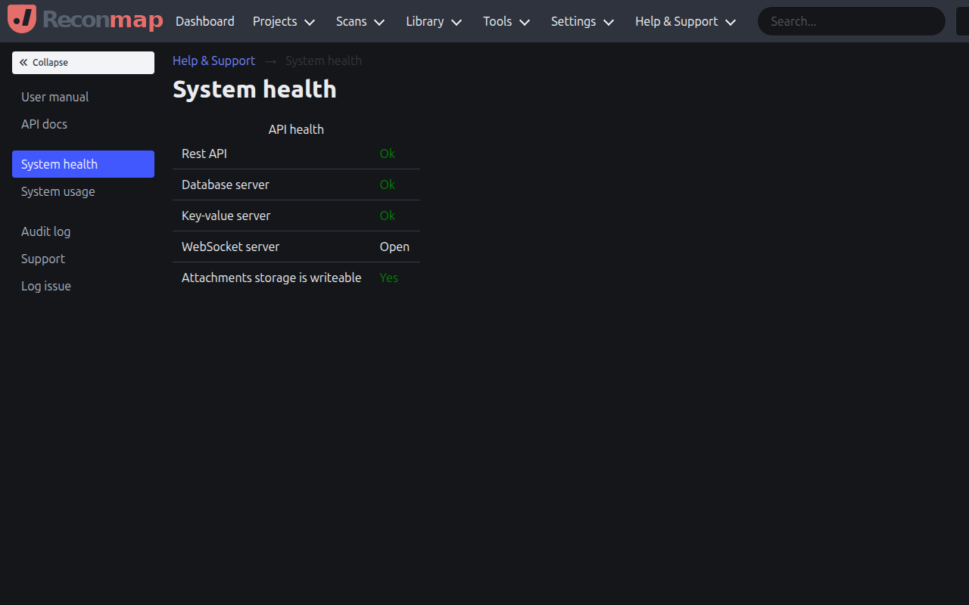Follow the Help & Support breadcrumb link
Image resolution: width=969 pixels, height=605 pixels.
(x=213, y=60)
